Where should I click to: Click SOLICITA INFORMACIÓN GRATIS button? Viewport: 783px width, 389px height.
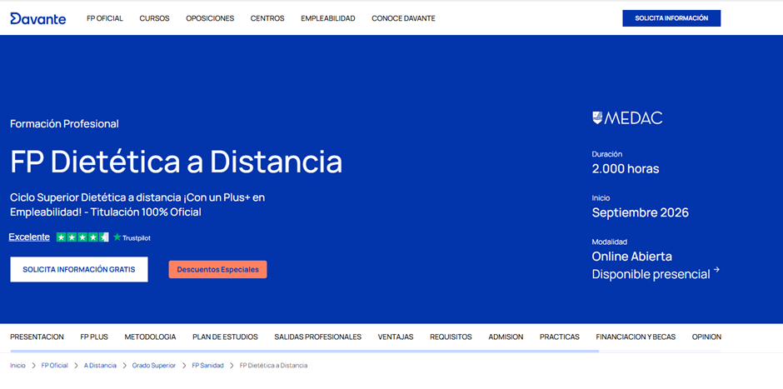[x=79, y=270]
